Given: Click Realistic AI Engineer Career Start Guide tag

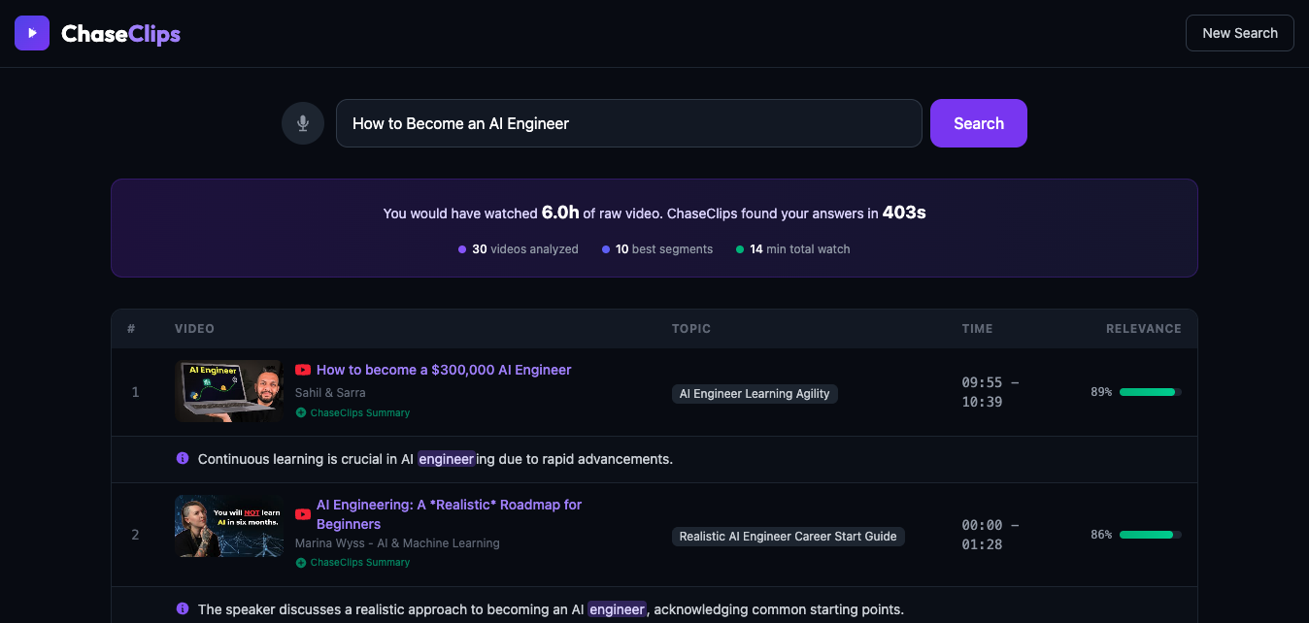Looking at the screenshot, I should pyautogui.click(x=789, y=536).
